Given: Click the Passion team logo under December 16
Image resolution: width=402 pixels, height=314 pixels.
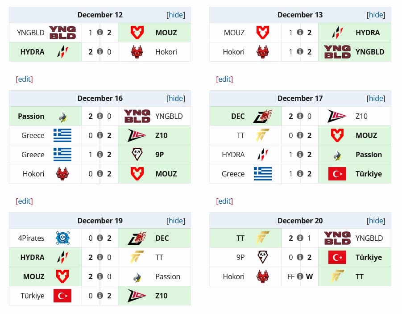Looking at the screenshot, I should pos(62,116).
